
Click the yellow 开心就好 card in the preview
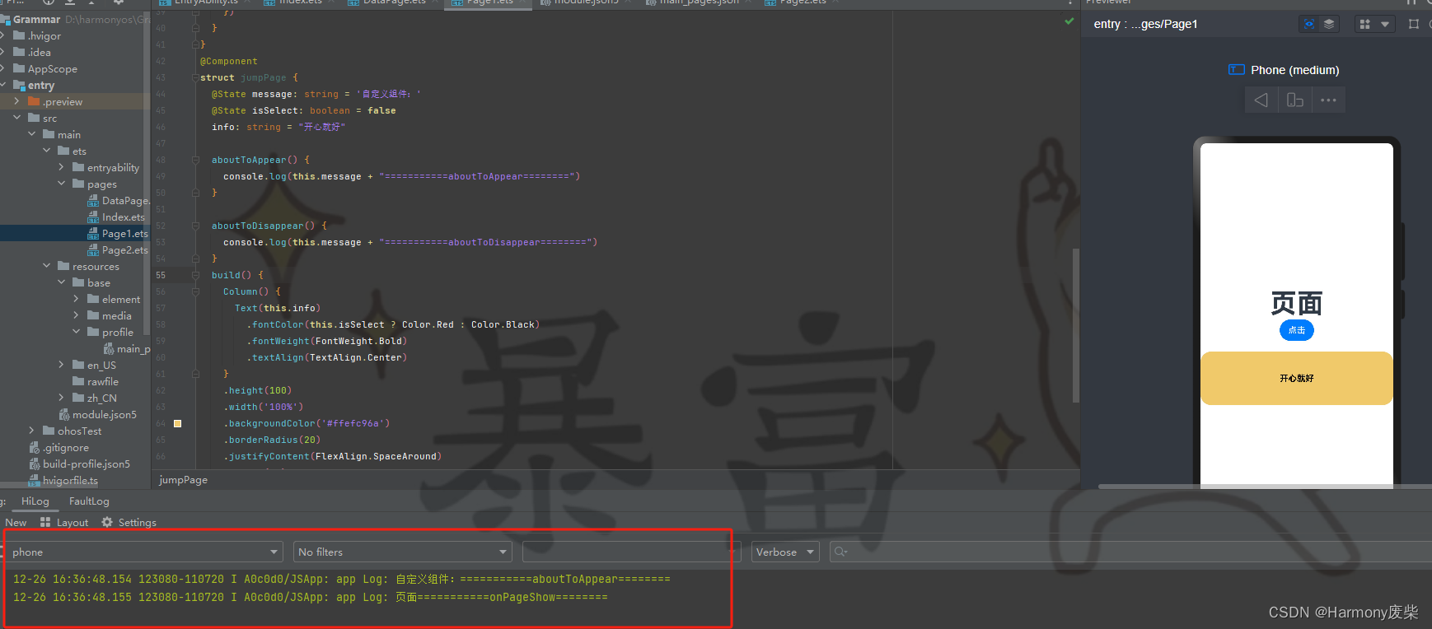[1297, 379]
